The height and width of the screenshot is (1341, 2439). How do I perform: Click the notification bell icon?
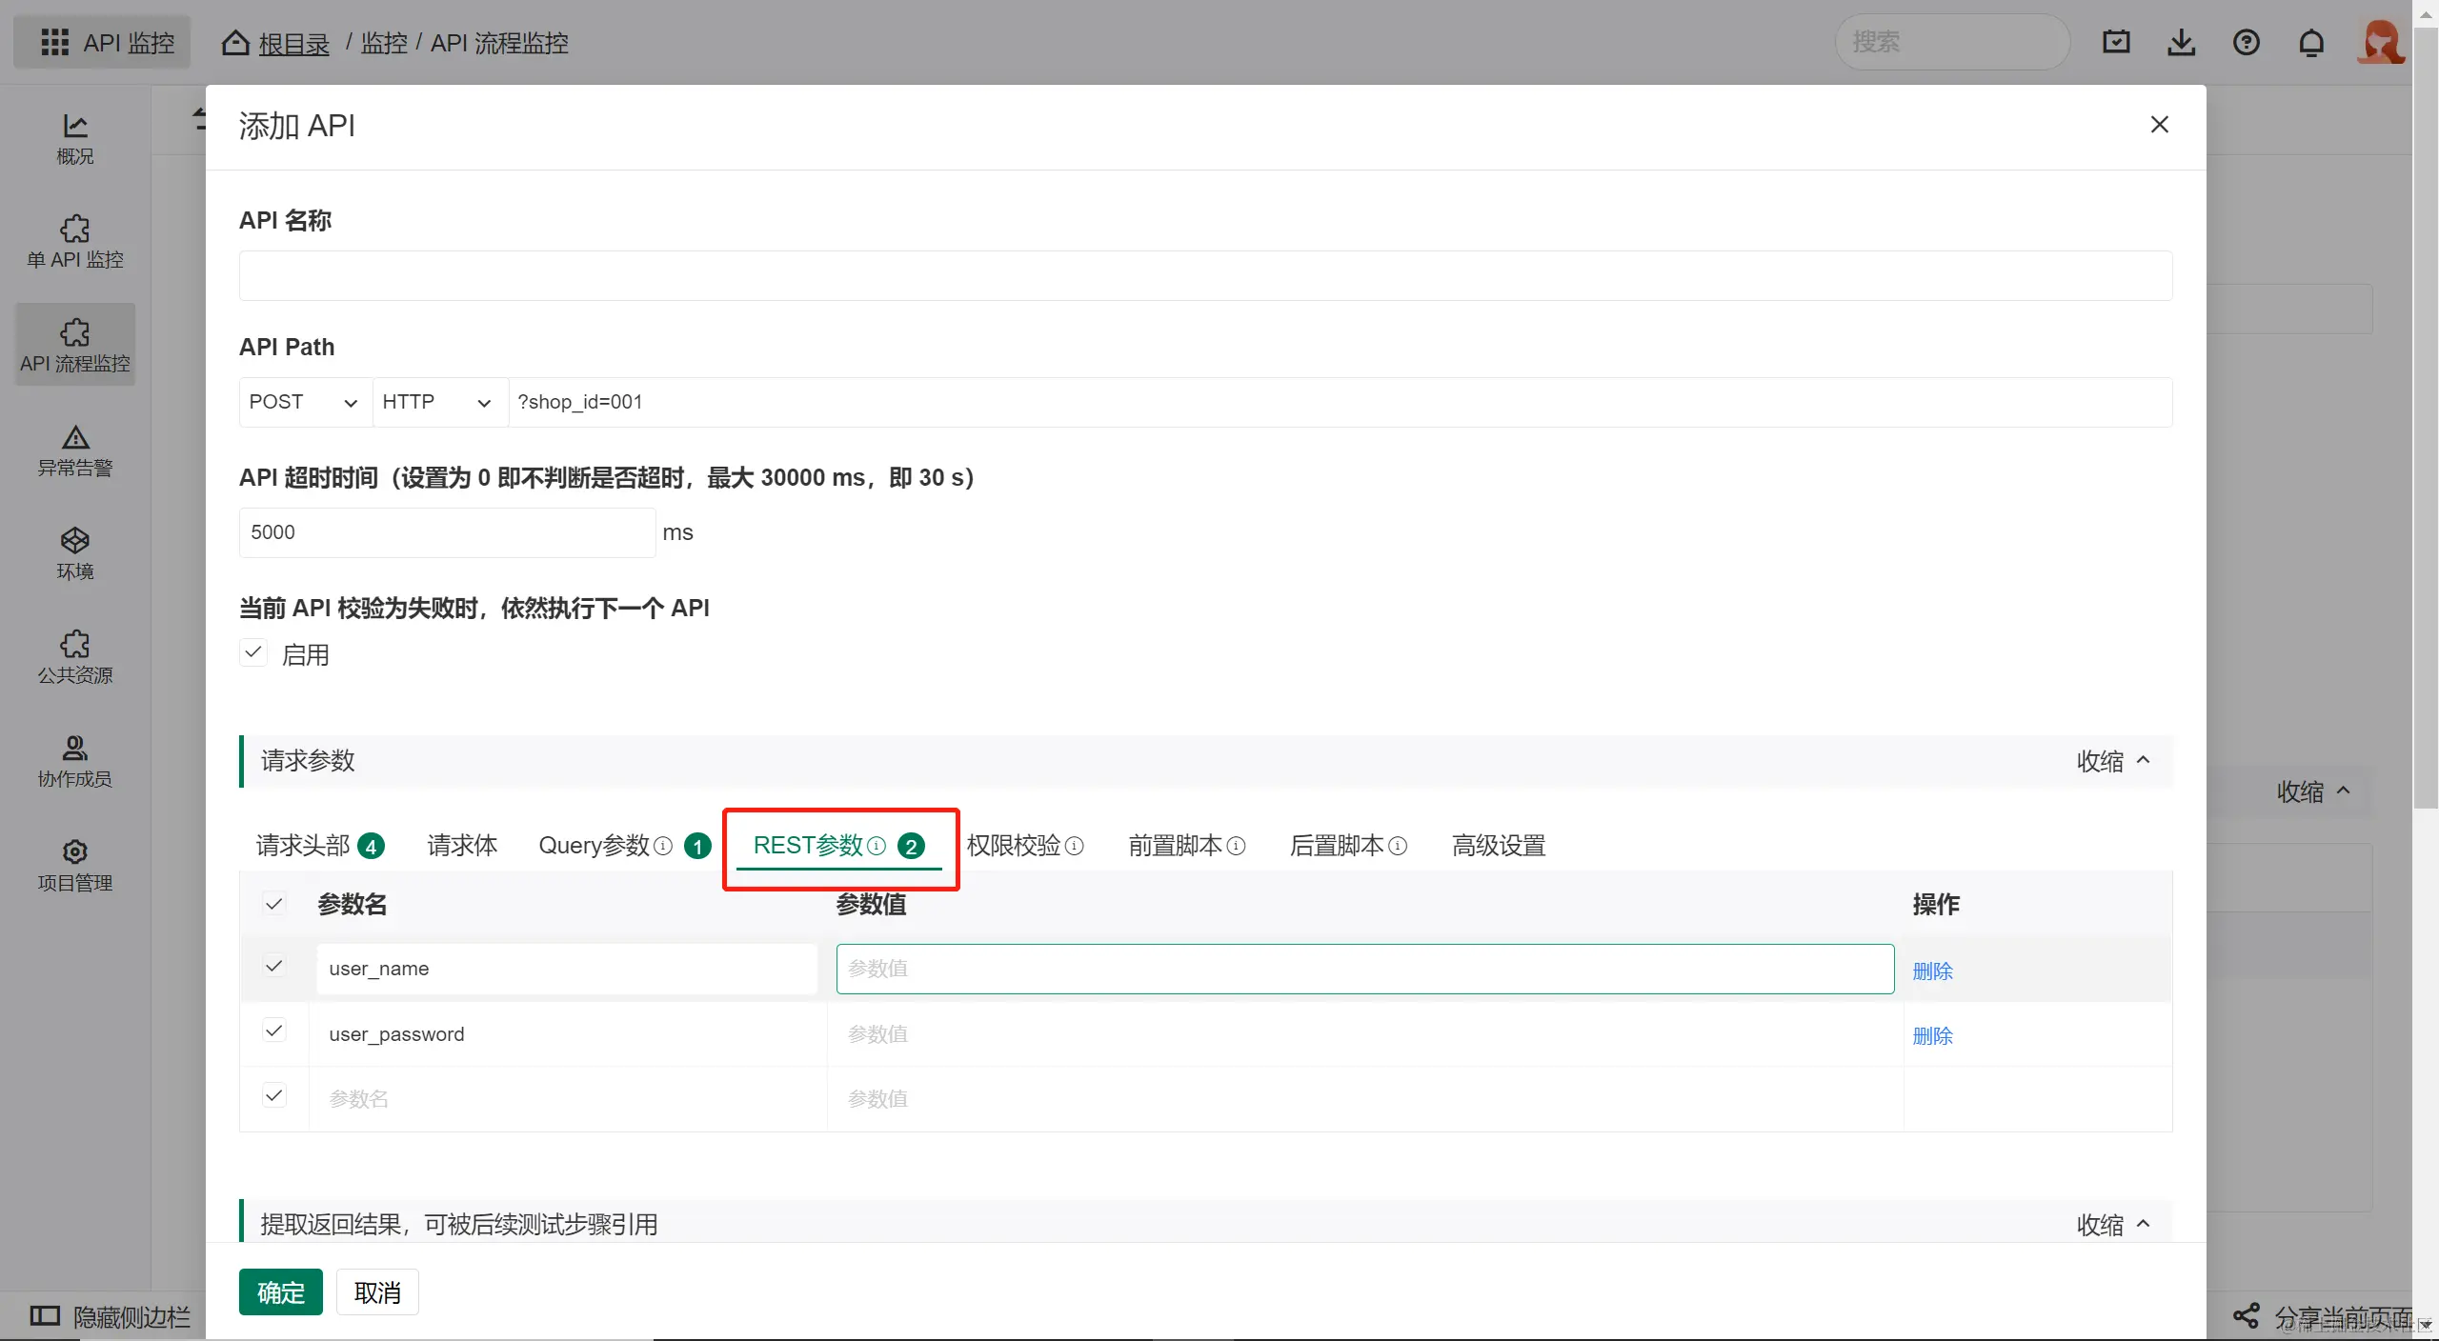[2310, 43]
